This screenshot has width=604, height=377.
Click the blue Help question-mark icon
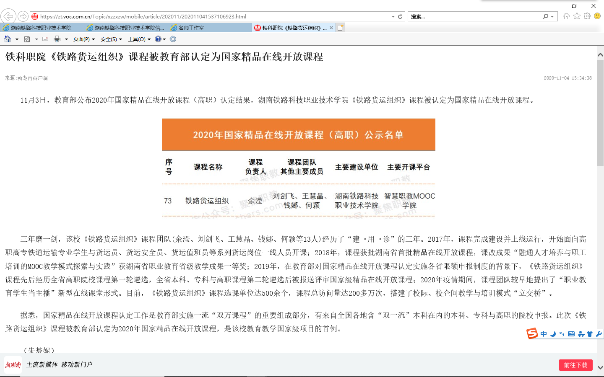[x=158, y=39]
